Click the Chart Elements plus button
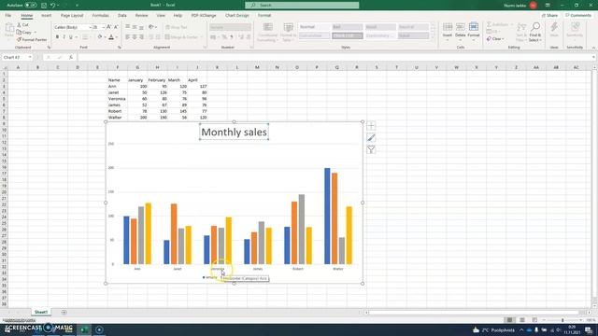 [371, 126]
